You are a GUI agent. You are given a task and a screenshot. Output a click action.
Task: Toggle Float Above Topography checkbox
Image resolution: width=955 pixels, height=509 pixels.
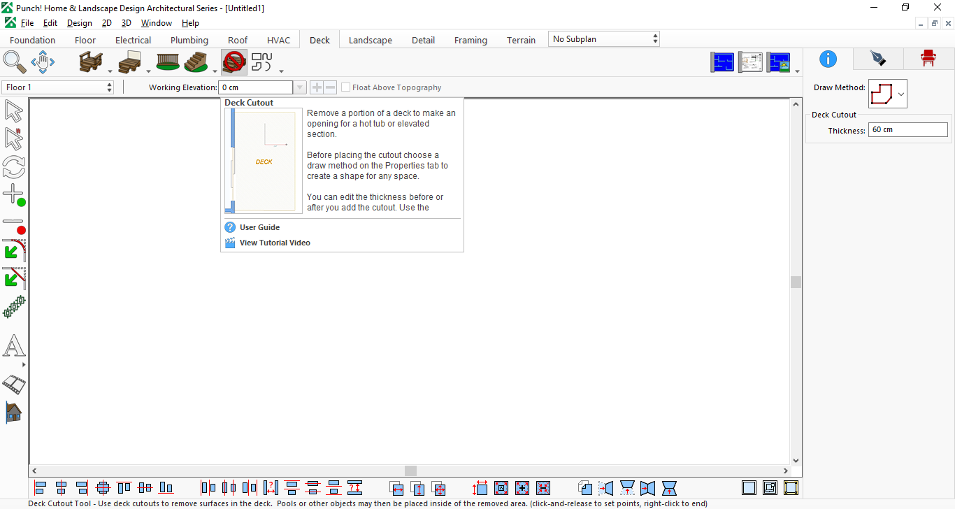[x=345, y=87]
